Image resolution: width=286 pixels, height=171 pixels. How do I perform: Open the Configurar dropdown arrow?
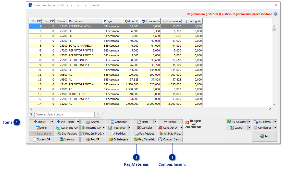275,128
